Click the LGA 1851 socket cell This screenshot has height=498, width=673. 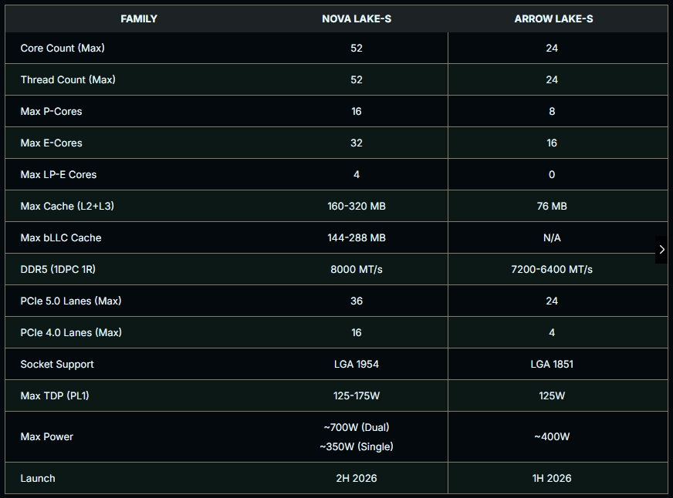click(552, 365)
